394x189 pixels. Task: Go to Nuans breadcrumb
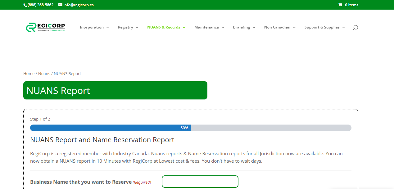coord(44,74)
